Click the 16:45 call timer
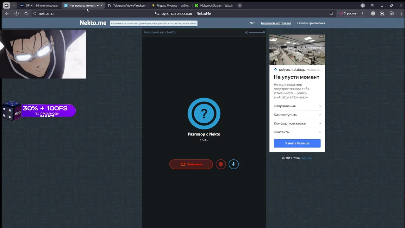The height and width of the screenshot is (228, 405). [x=204, y=140]
